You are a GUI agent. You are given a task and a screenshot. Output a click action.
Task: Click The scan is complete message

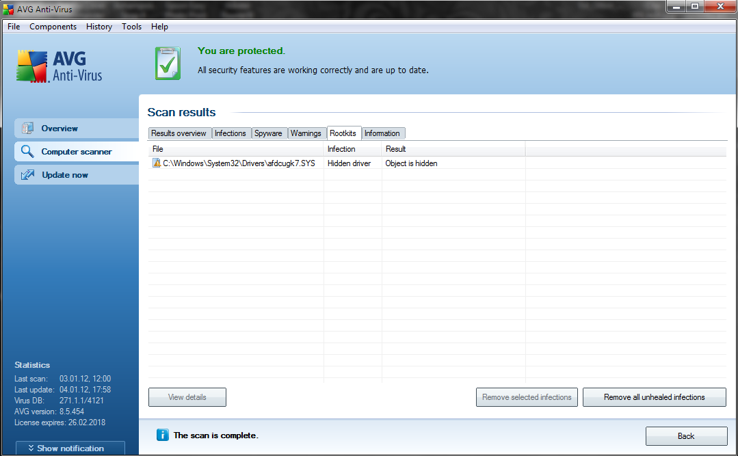215,435
